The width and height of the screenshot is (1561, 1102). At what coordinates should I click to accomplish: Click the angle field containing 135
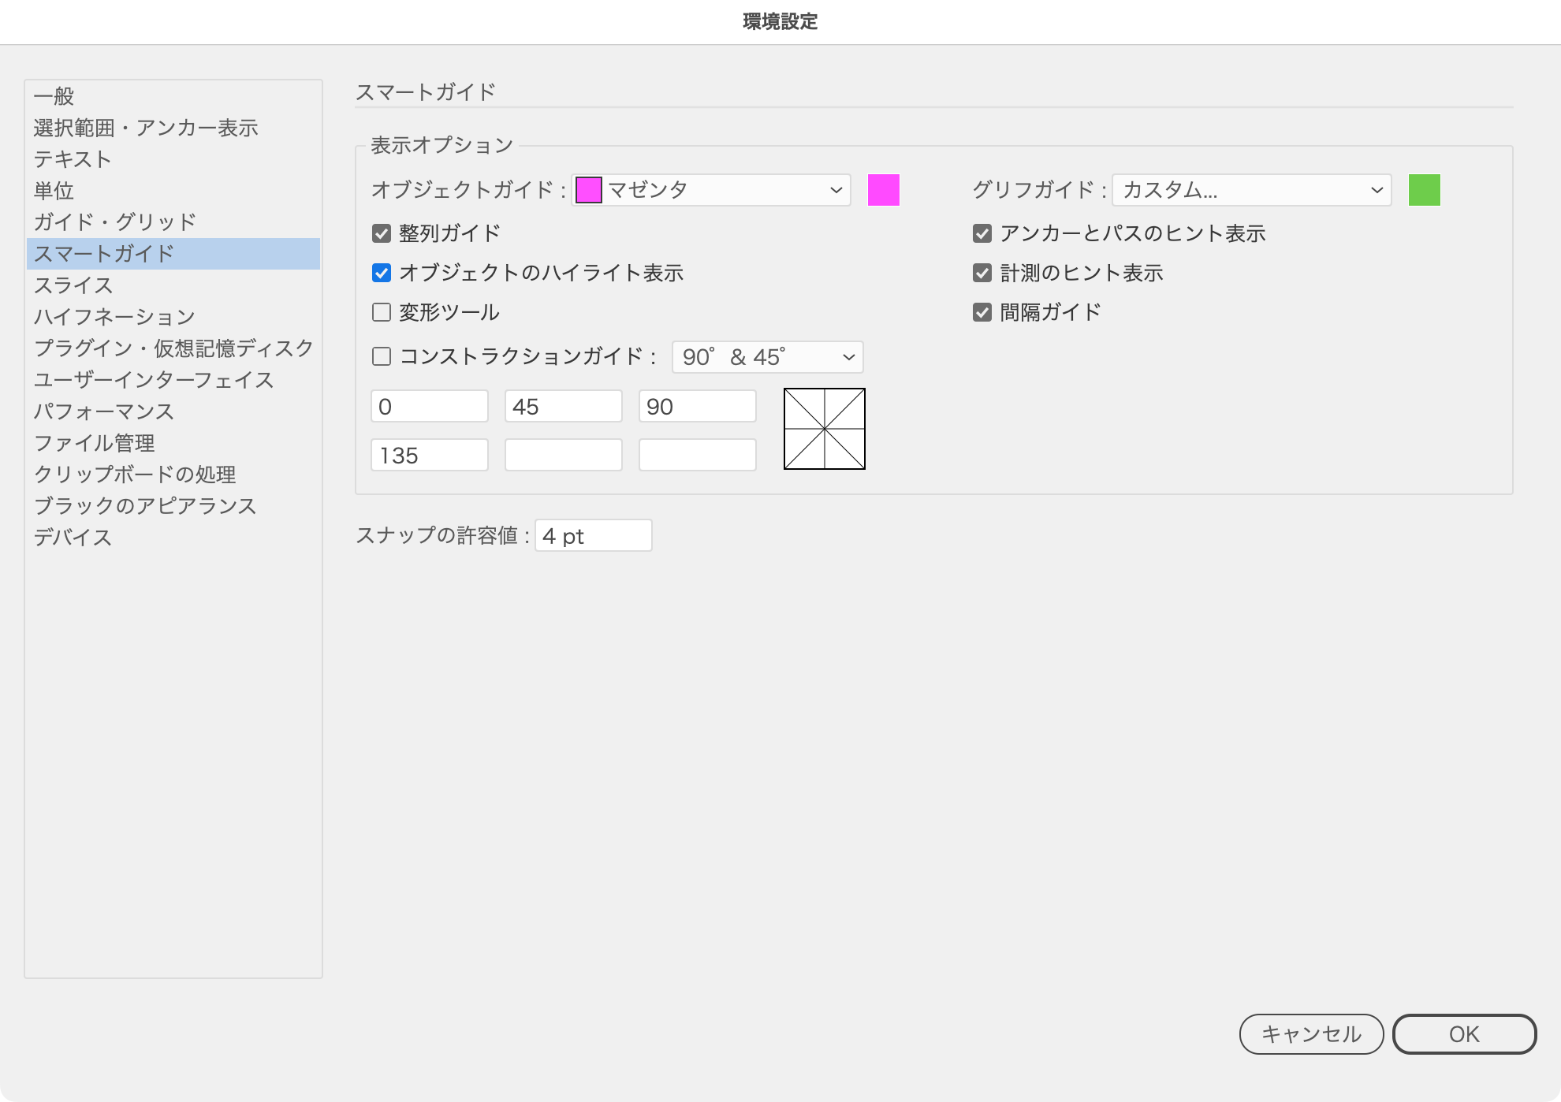click(429, 454)
